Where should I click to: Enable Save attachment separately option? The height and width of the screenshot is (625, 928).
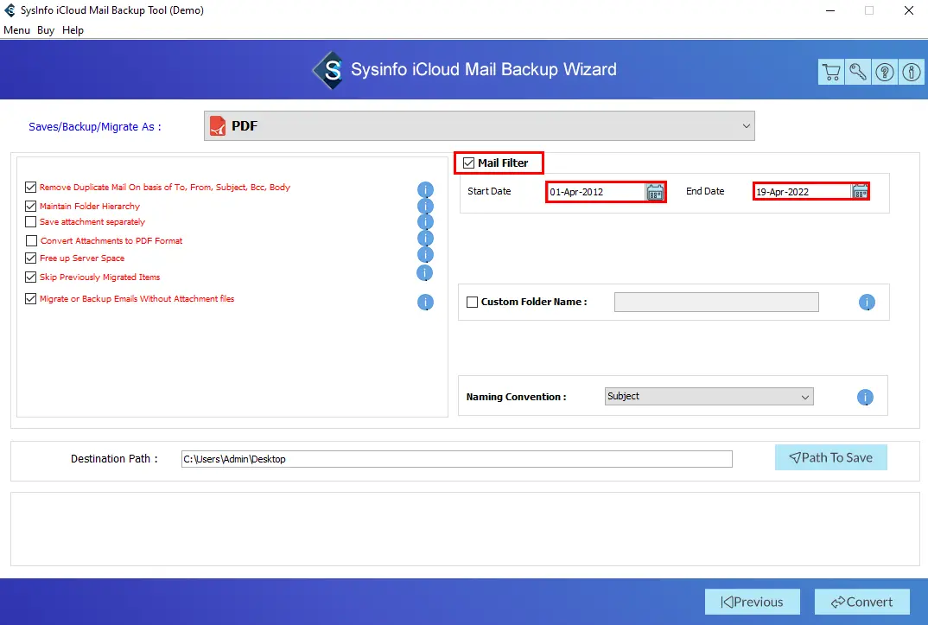pyautogui.click(x=31, y=222)
